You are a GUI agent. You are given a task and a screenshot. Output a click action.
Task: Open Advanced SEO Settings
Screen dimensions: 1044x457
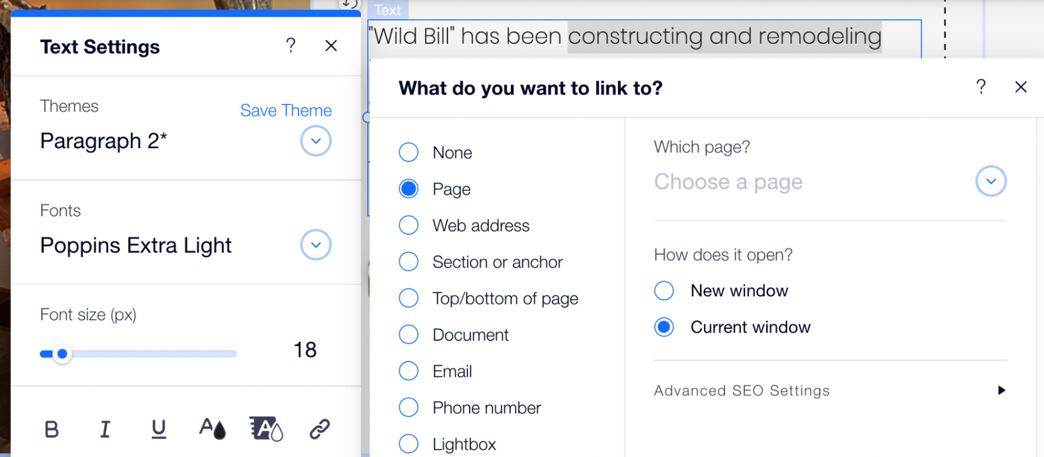coord(742,390)
